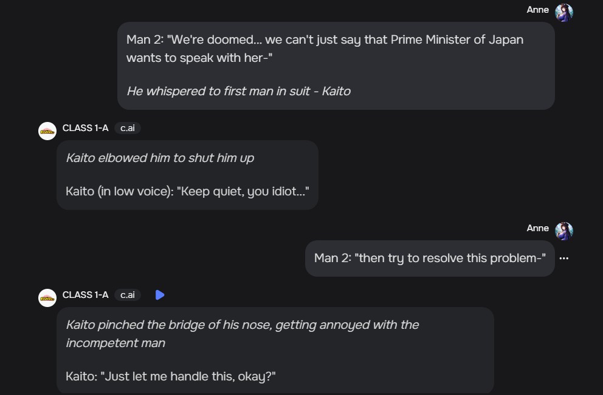Click the "Just let me handle this, okay?" line
The width and height of the screenshot is (603, 395).
pos(171,376)
